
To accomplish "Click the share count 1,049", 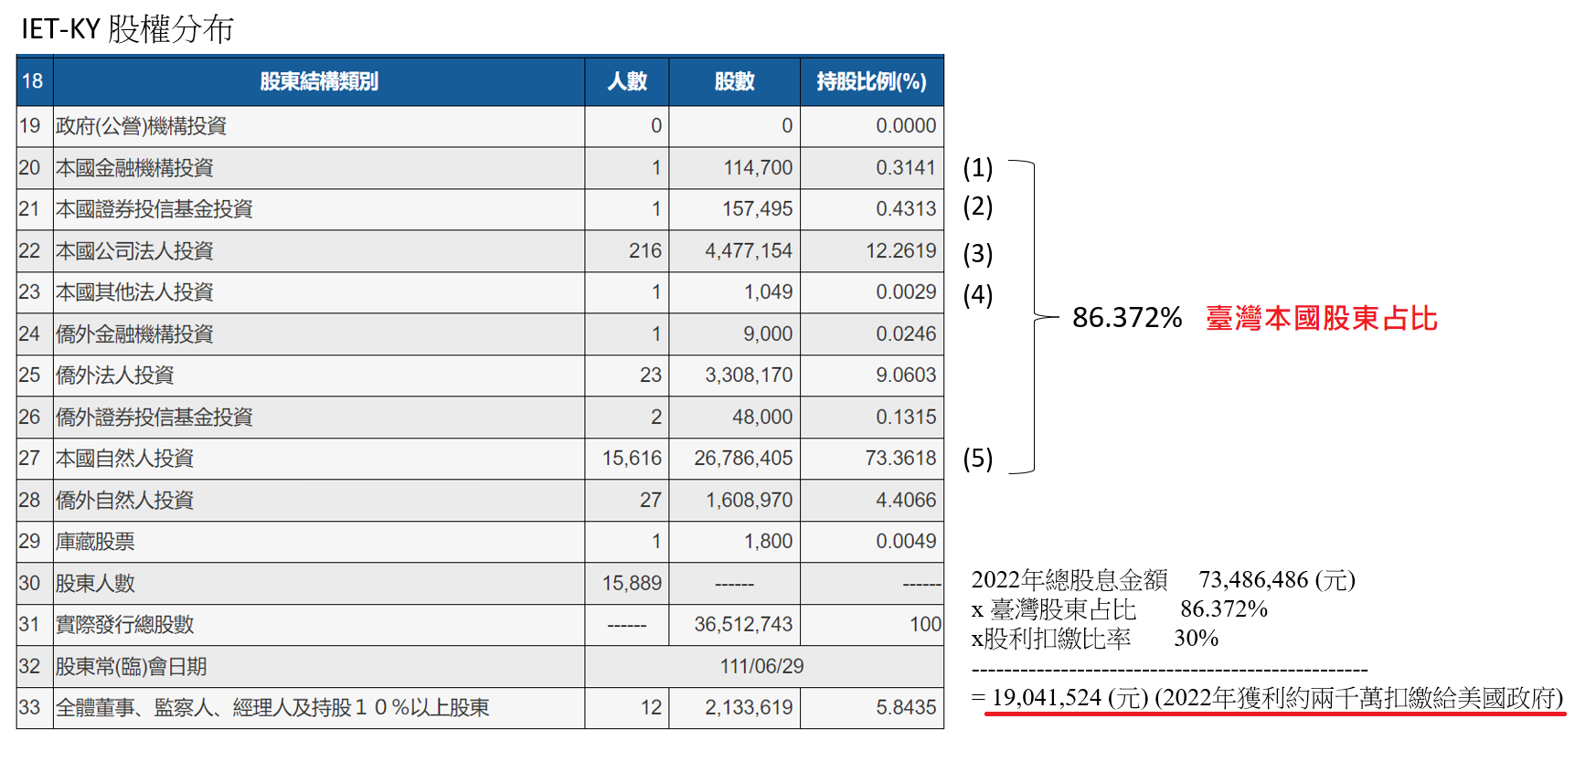I will (768, 292).
